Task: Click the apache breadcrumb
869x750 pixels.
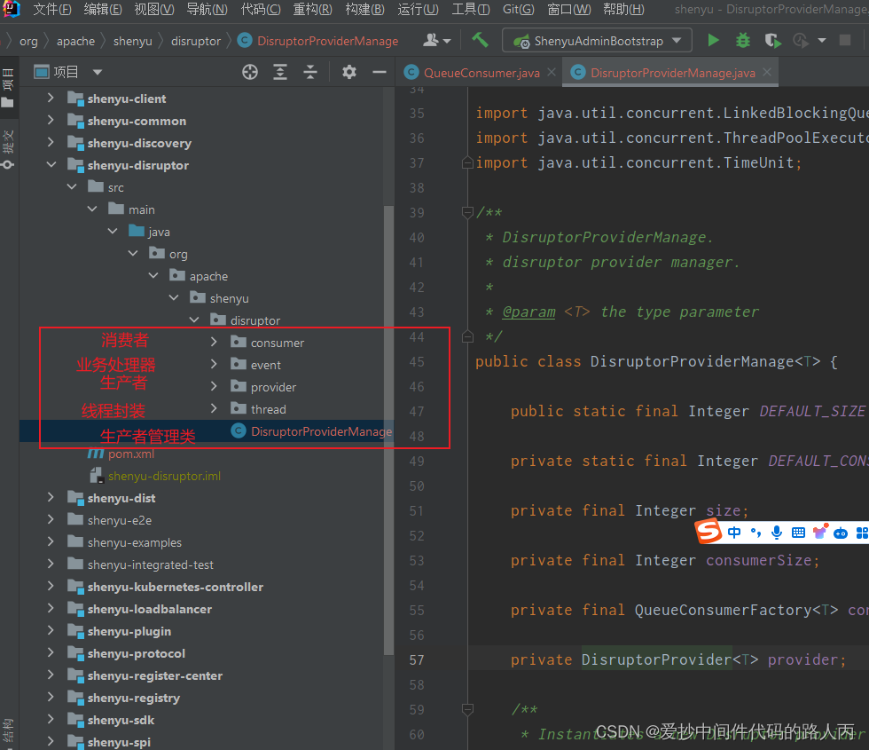Action: (75, 41)
